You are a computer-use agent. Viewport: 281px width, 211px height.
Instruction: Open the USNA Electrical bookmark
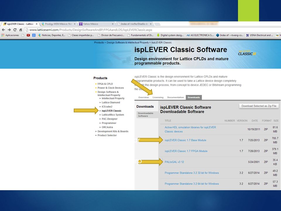pos(260,35)
